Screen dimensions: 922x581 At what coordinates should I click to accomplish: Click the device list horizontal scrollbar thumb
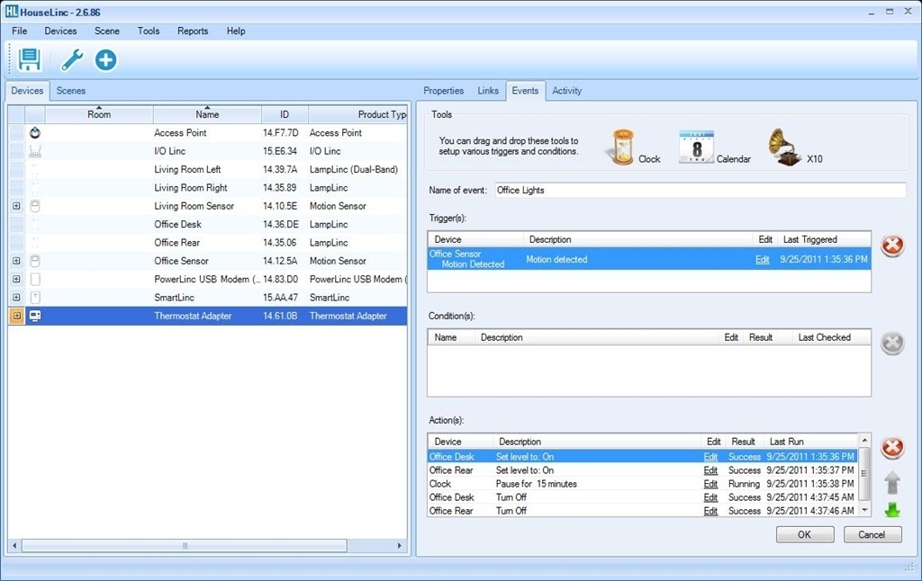coord(185,546)
